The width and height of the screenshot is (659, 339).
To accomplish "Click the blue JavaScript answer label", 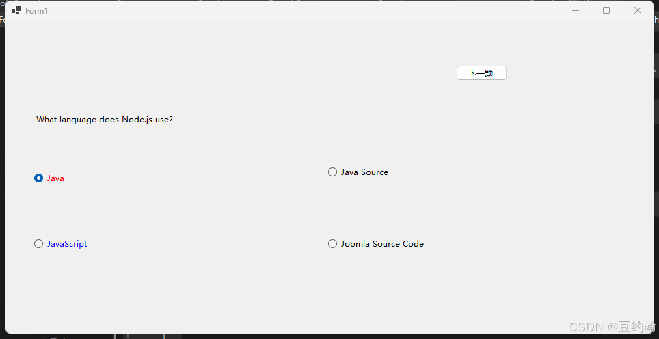I will [x=67, y=243].
